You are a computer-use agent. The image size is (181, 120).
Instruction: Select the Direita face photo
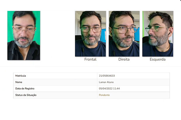[124, 34]
